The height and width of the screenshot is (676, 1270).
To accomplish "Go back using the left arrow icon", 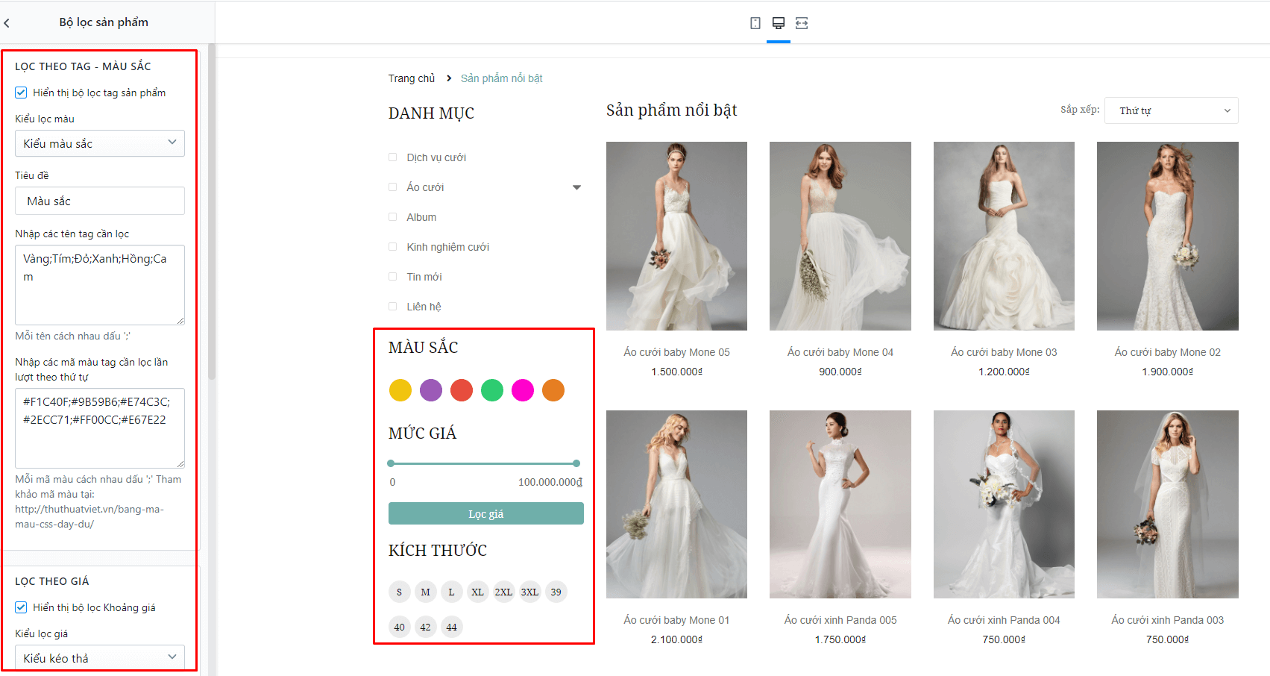I will (x=7, y=23).
